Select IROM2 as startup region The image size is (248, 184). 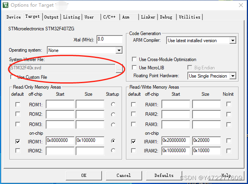pyautogui.click(x=113, y=151)
